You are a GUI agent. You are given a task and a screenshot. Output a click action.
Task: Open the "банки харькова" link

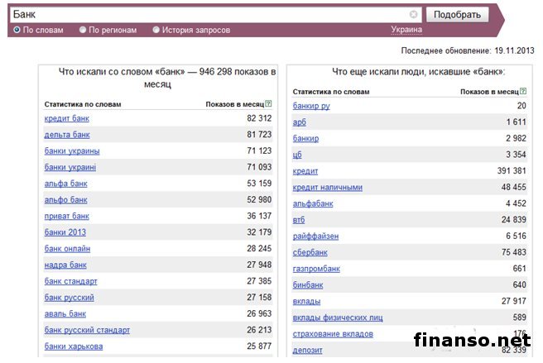coord(74,346)
